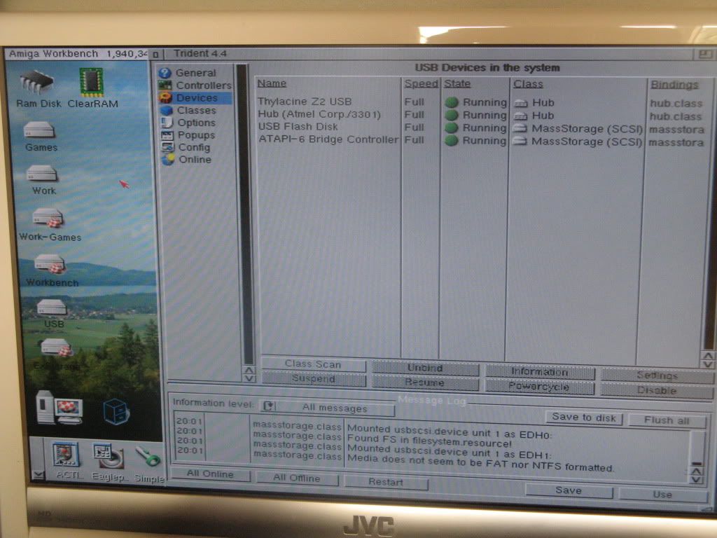Click the message log scrollbar down arrow
This screenshot has width=717, height=538.
[696, 478]
